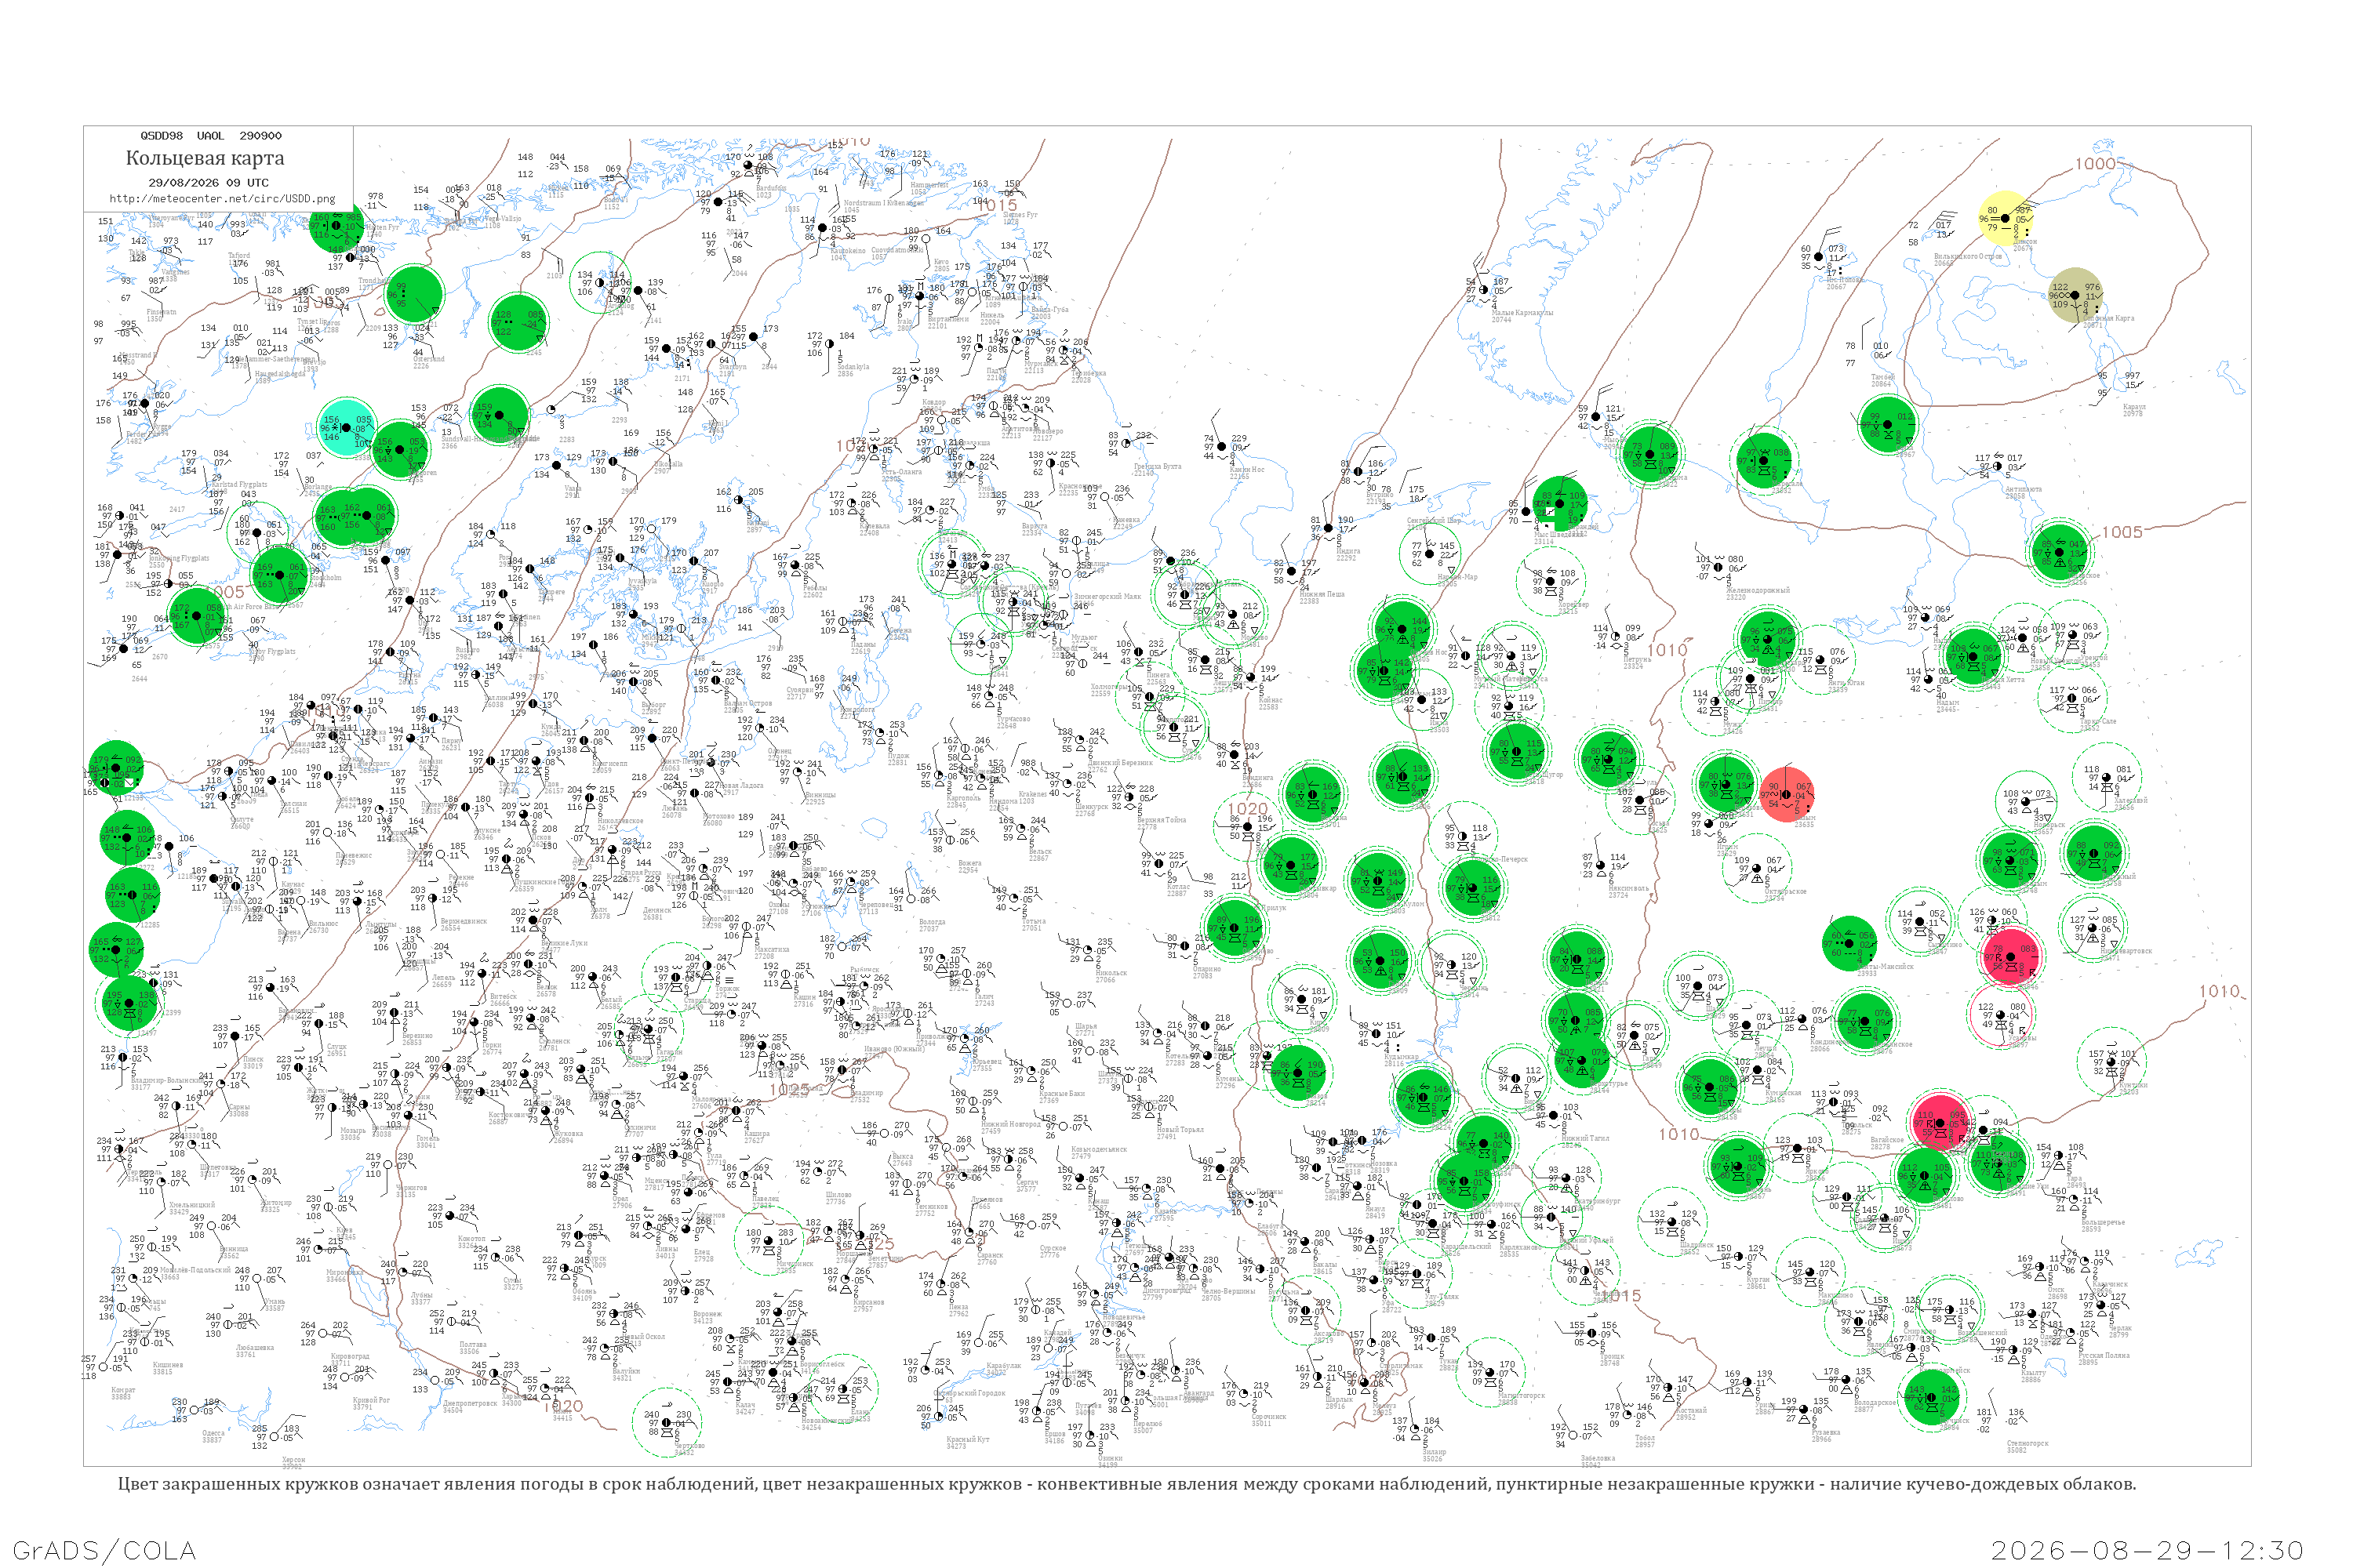
Task: Select the olive Сопочная Карга station circle
Action: click(x=2075, y=295)
